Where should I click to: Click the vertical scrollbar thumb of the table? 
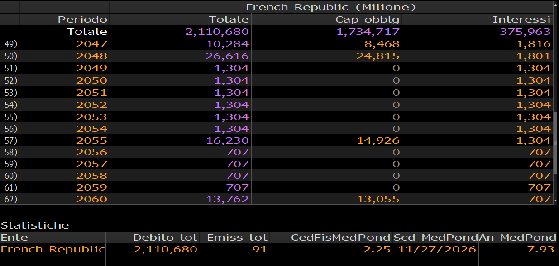tap(556, 144)
